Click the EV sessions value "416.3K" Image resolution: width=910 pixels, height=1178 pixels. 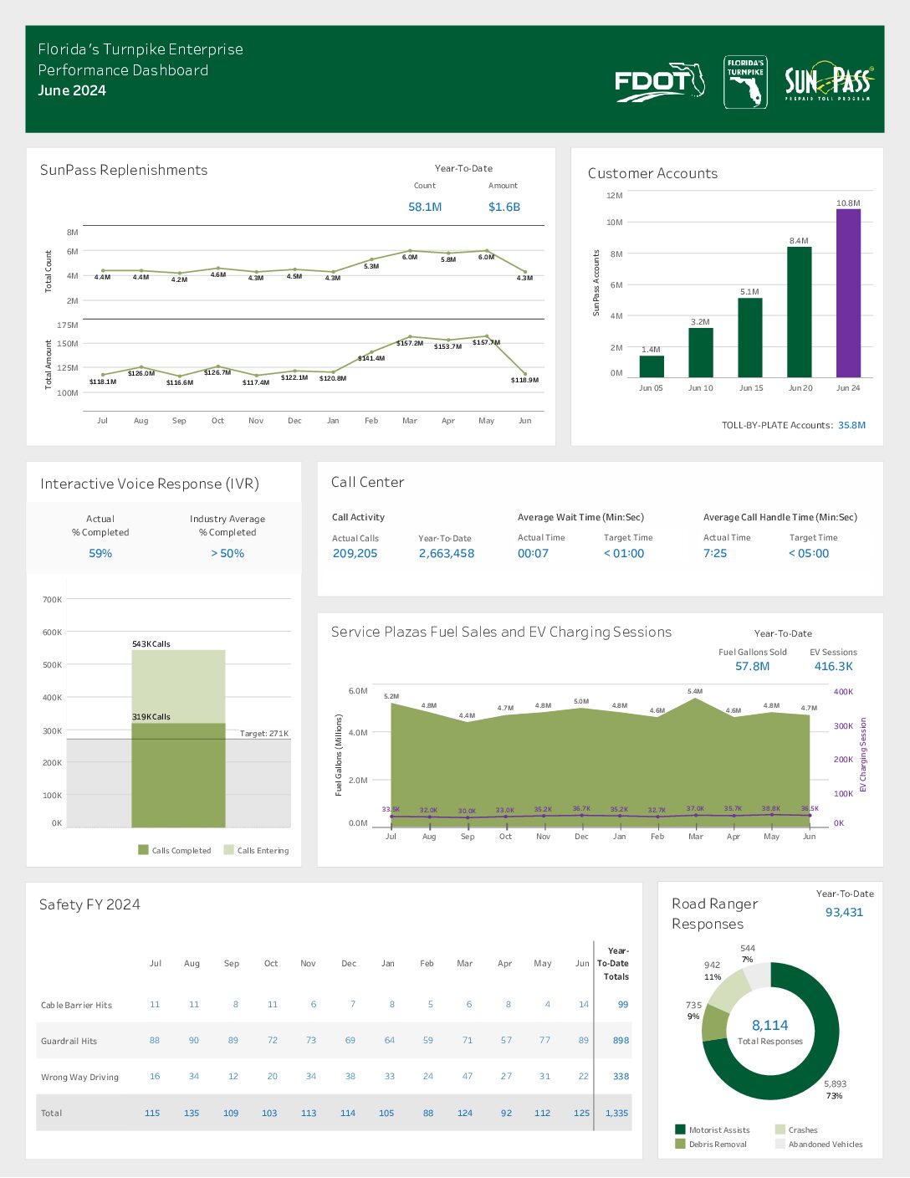[x=834, y=667]
